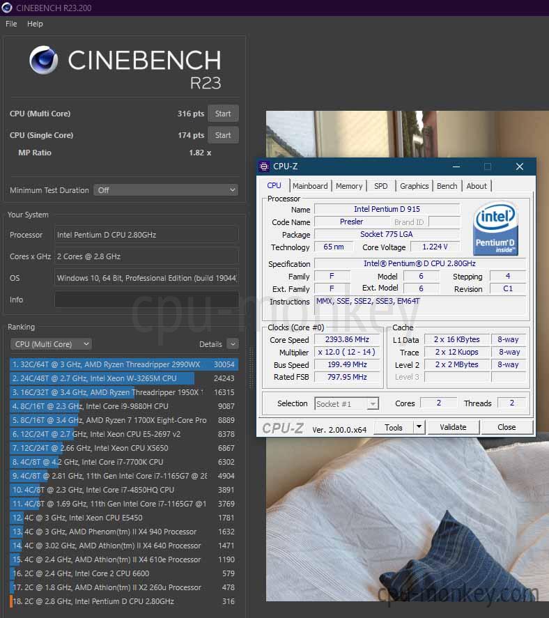Start the CPU Single Core test
The height and width of the screenshot is (618, 549).
coord(223,135)
